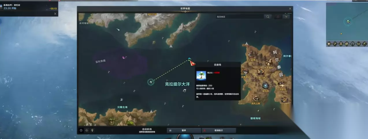Click the last icon in the minimap toolbar
368x139 pixels.
click(365, 44)
